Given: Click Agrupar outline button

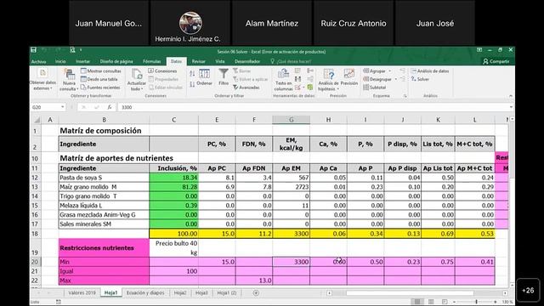Looking at the screenshot, I should coord(374,71).
